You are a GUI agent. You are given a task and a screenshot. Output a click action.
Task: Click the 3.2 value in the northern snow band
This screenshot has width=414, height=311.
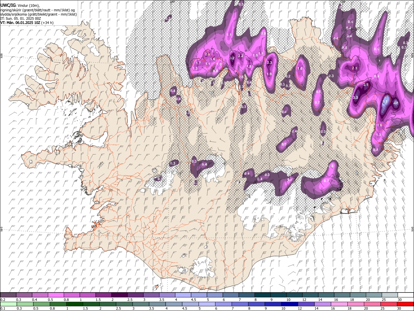tap(232, 58)
